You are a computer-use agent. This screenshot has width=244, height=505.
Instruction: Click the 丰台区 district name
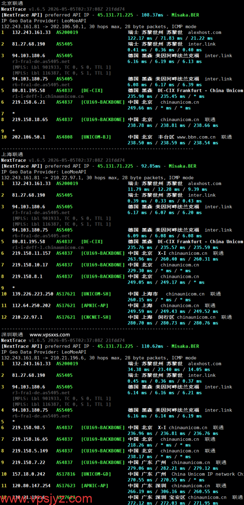pos(166,137)
